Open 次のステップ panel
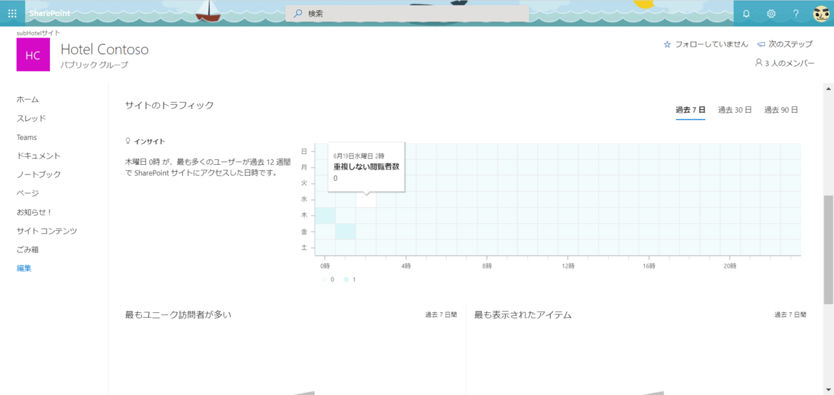 [x=790, y=44]
